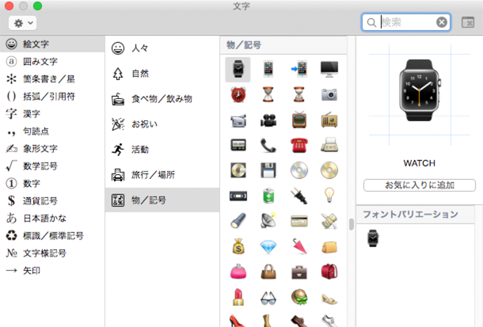Image resolution: width=483 pixels, height=327 pixels.
Task: Open the gear action dropdown menu
Action: [22, 23]
